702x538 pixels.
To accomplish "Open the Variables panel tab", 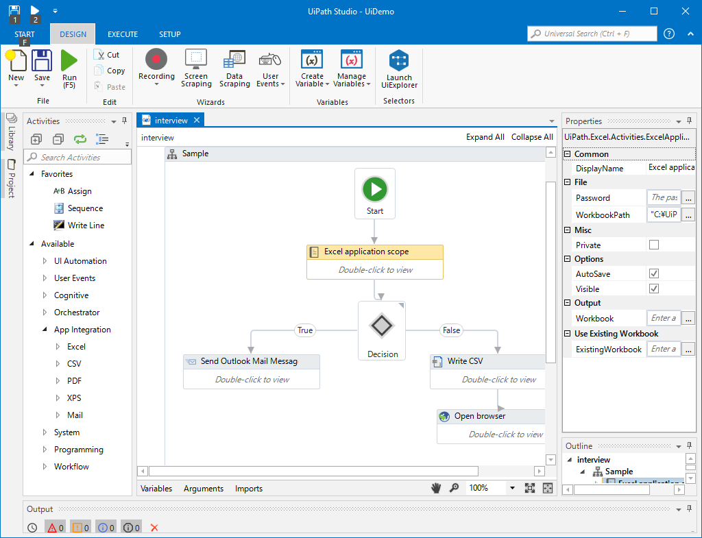I will coord(156,489).
